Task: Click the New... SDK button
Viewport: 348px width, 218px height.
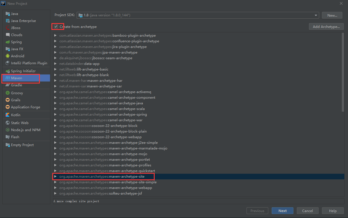Action: pos(332,15)
